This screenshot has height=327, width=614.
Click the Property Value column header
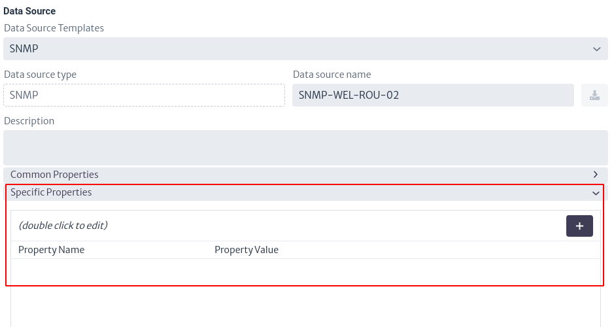point(247,250)
